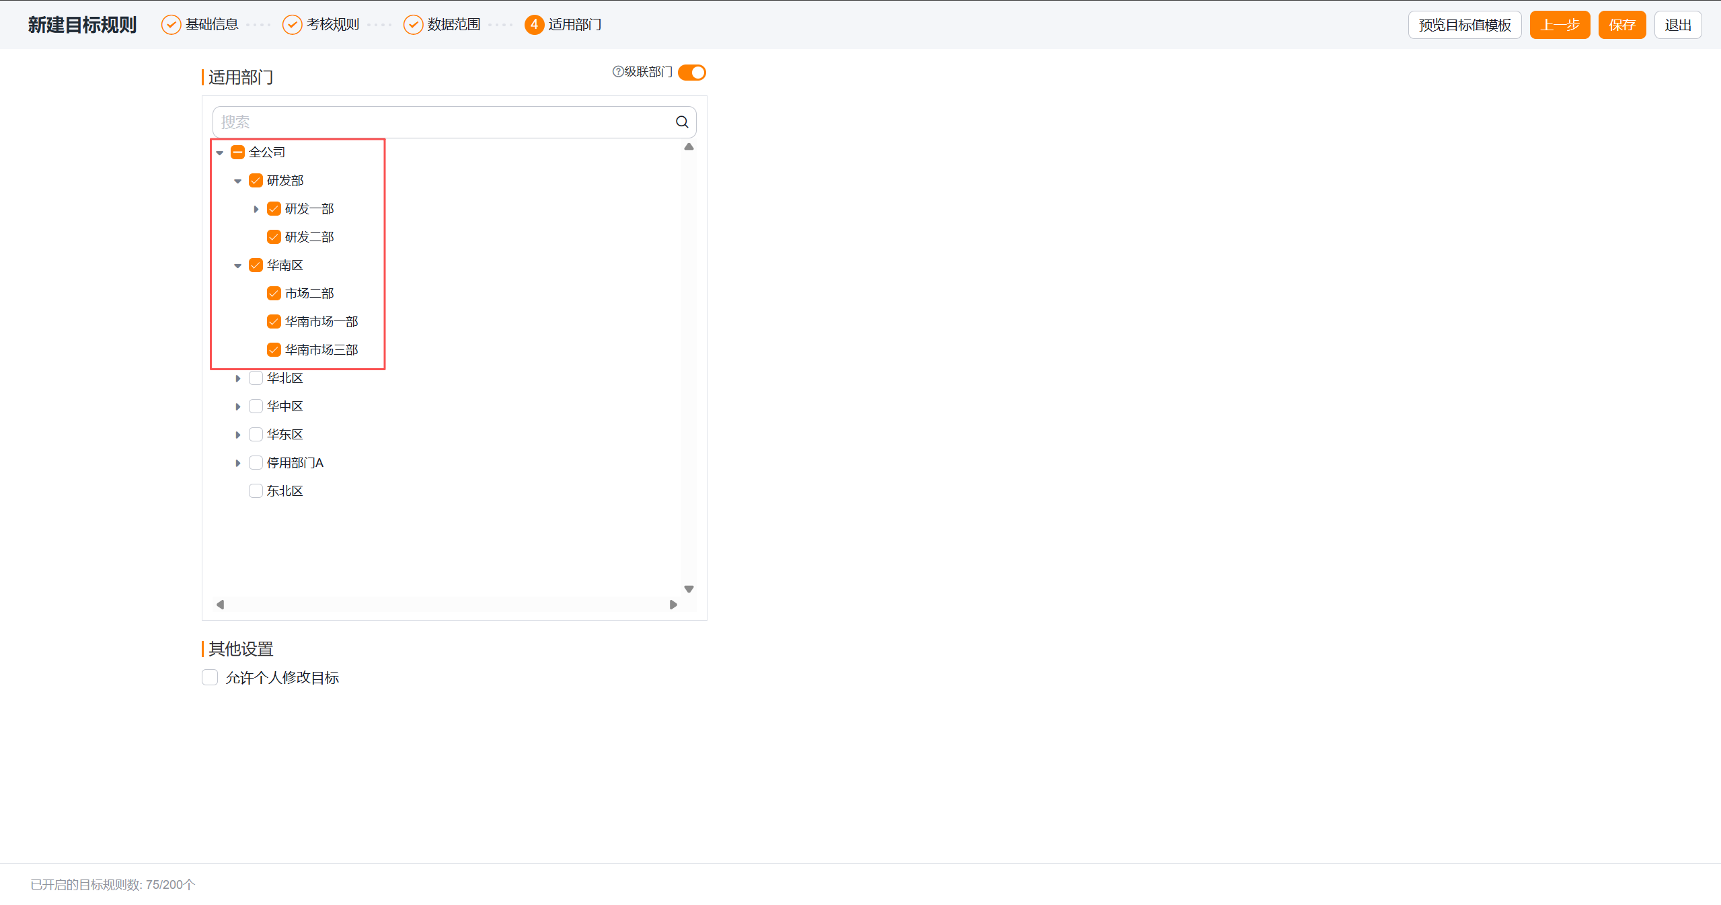The image size is (1721, 905).
Task: Click the department tree horizontal scrollbar track
Action: point(447,604)
